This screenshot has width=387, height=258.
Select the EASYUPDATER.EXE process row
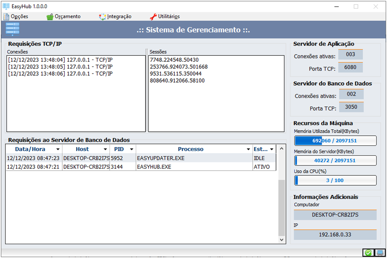(160, 158)
